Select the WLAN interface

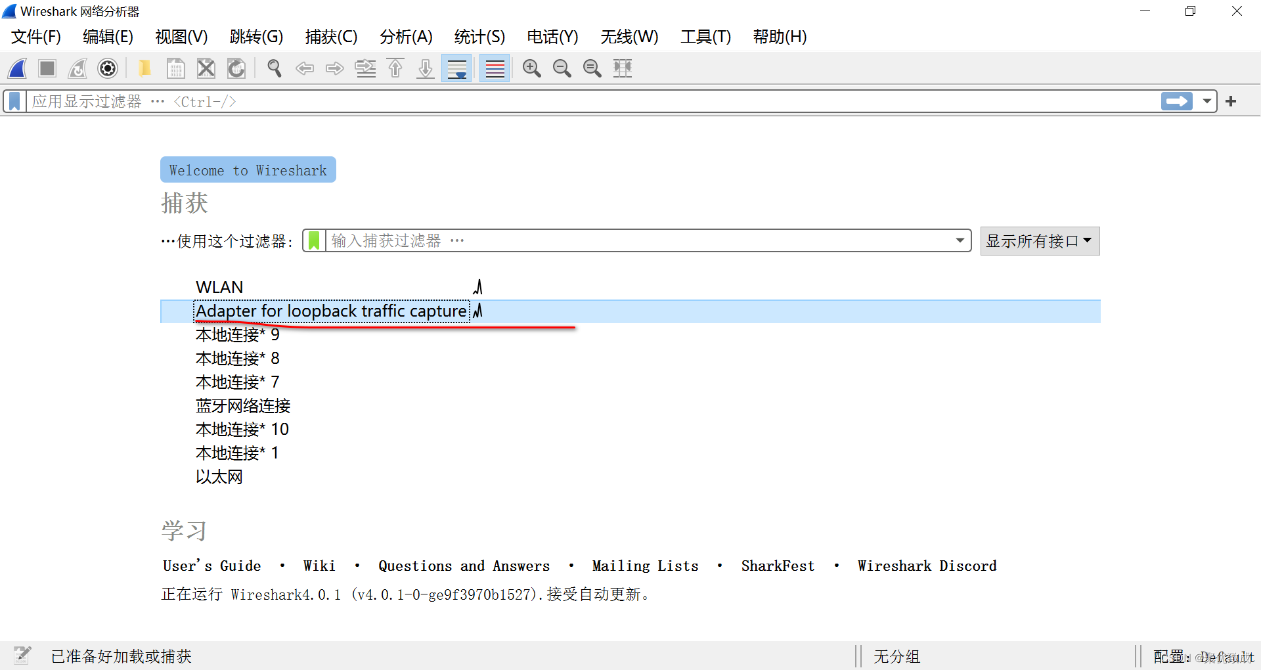pyautogui.click(x=219, y=287)
